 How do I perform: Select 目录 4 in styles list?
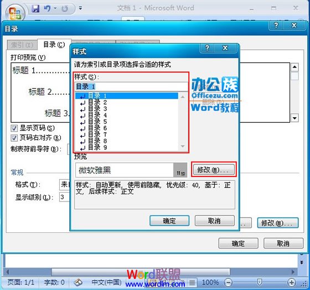point(127,115)
